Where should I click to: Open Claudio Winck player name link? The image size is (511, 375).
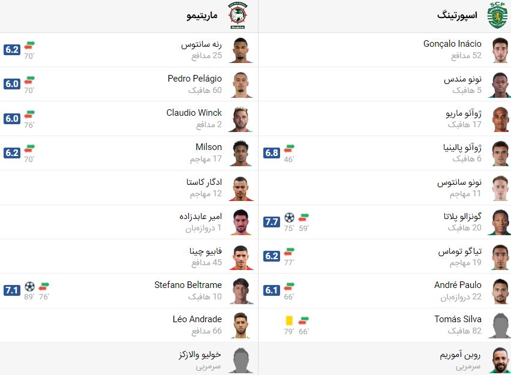point(194,113)
